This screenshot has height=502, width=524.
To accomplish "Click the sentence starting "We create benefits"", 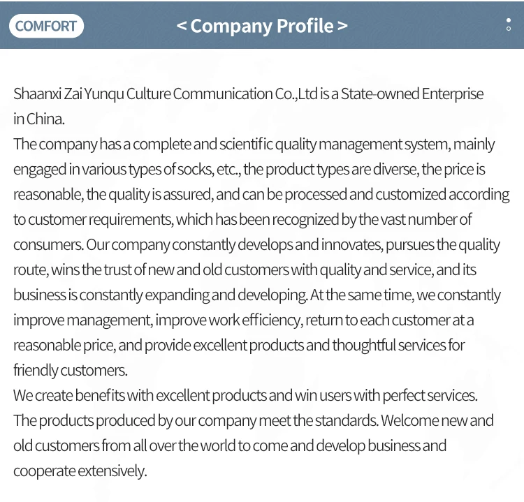I will [x=245, y=395].
